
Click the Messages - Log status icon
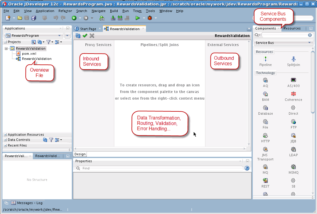pyautogui.click(x=13, y=203)
